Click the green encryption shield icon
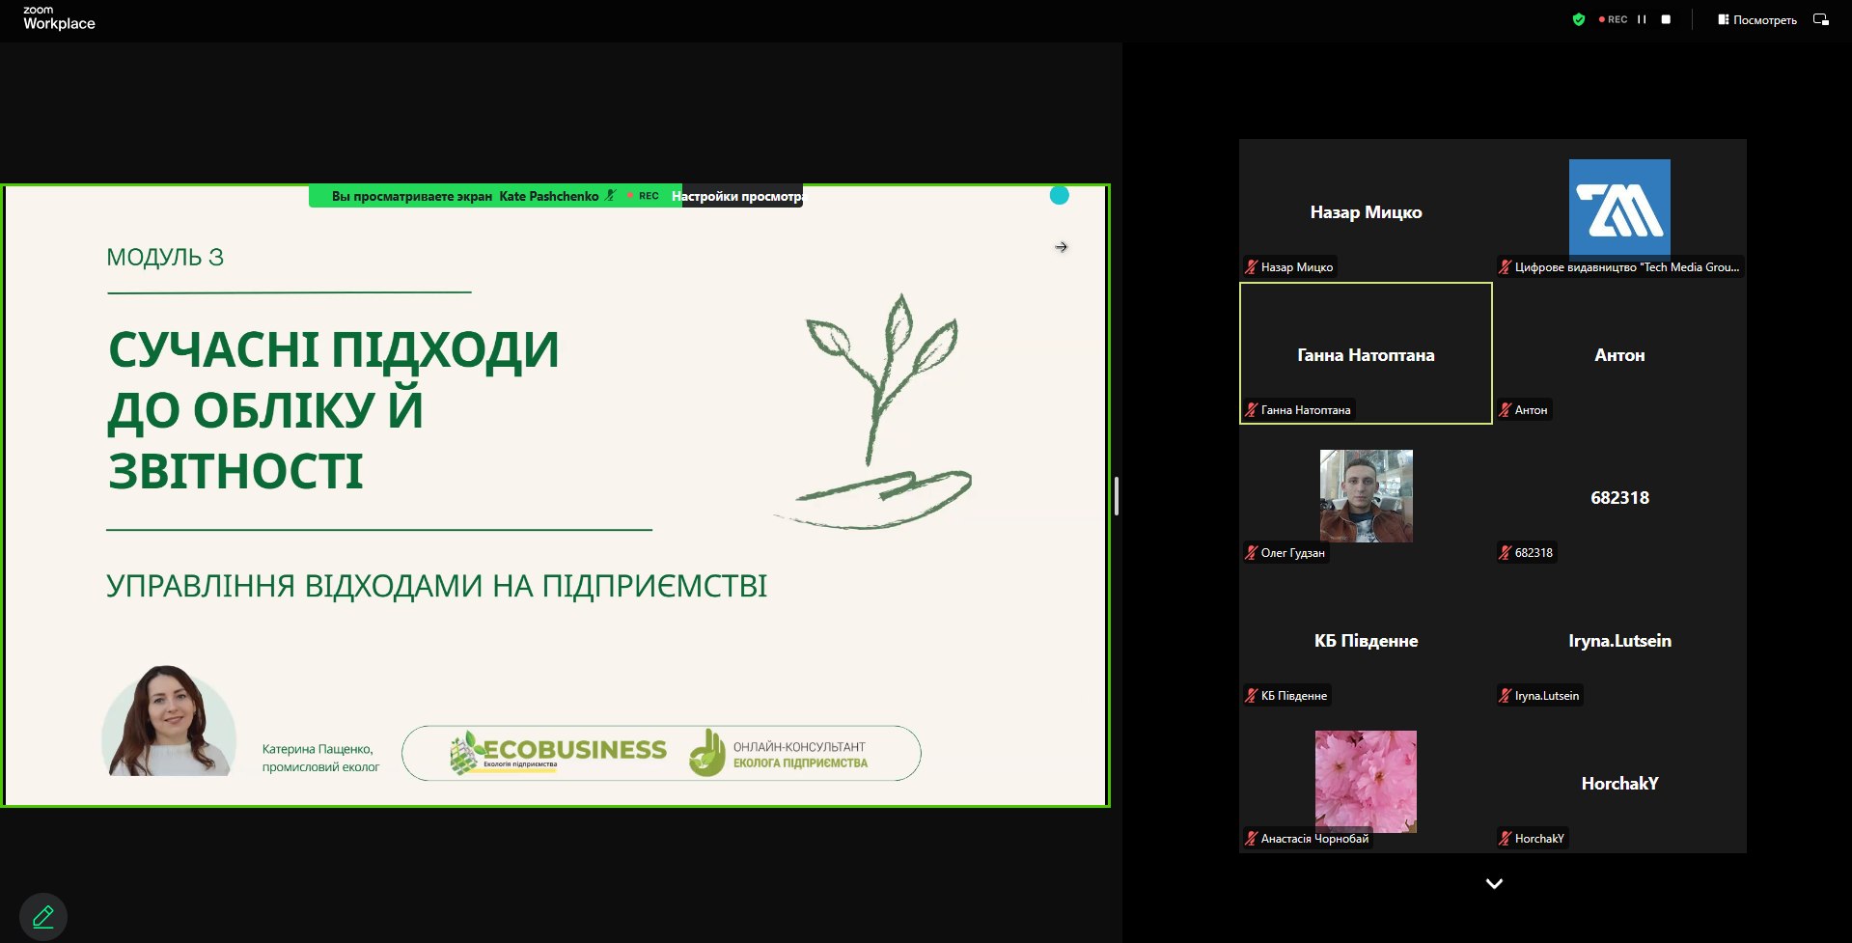The image size is (1852, 943). 1579,19
